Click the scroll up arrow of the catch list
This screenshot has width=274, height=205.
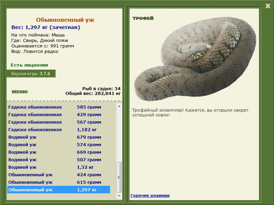tap(119, 106)
